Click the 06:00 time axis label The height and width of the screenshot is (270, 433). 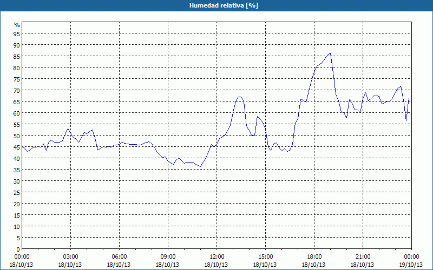coord(119,257)
